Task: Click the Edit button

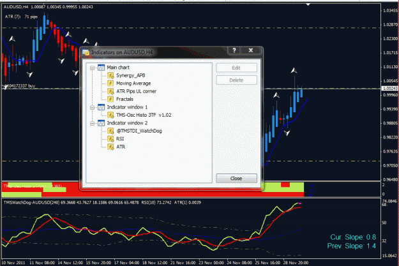Action: [x=236, y=68]
